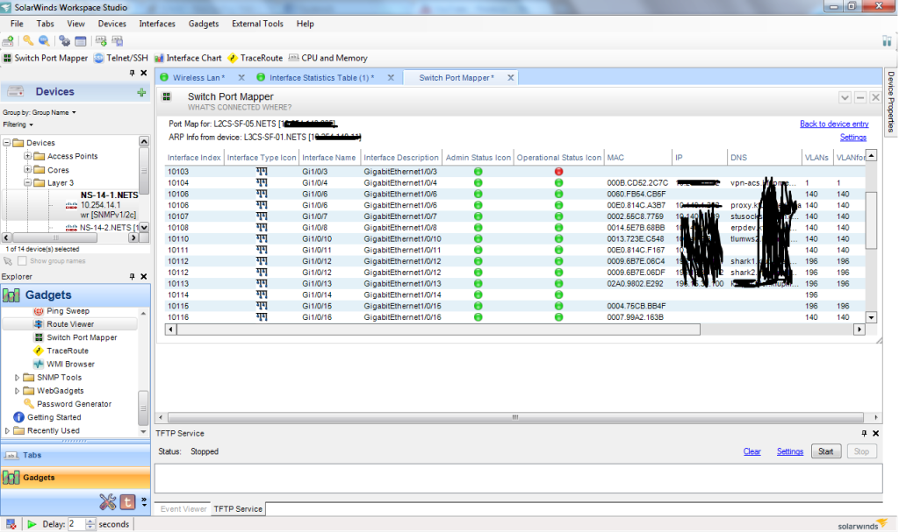Add a device with green plus
This screenshot has height=532, width=899.
tap(141, 92)
